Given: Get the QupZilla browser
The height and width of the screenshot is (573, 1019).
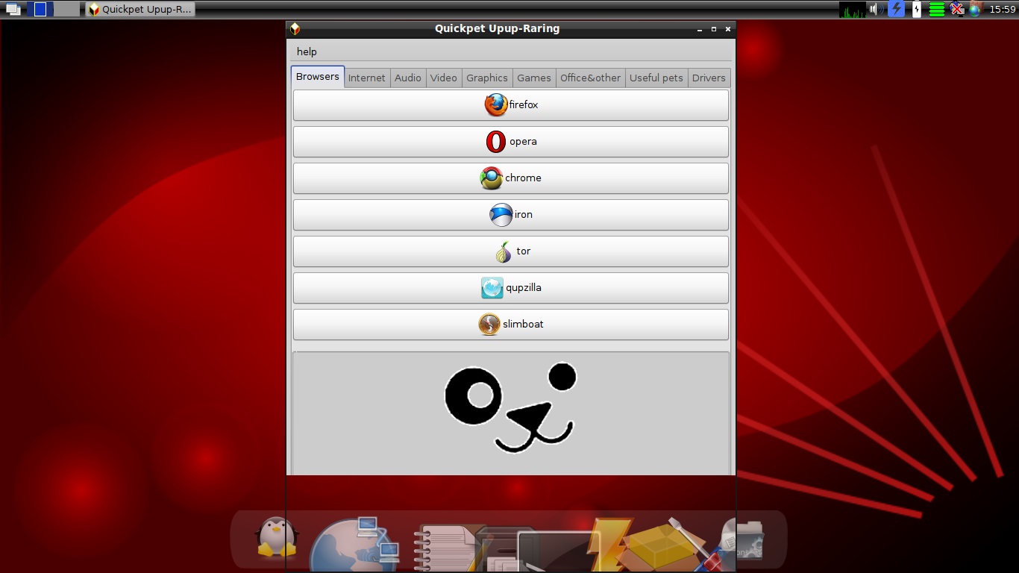Looking at the screenshot, I should coord(511,288).
